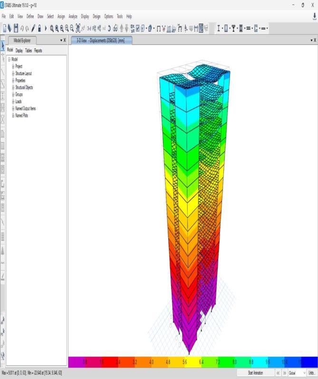Expand the Loads tree node
The width and height of the screenshot is (318, 379).
click(13, 101)
